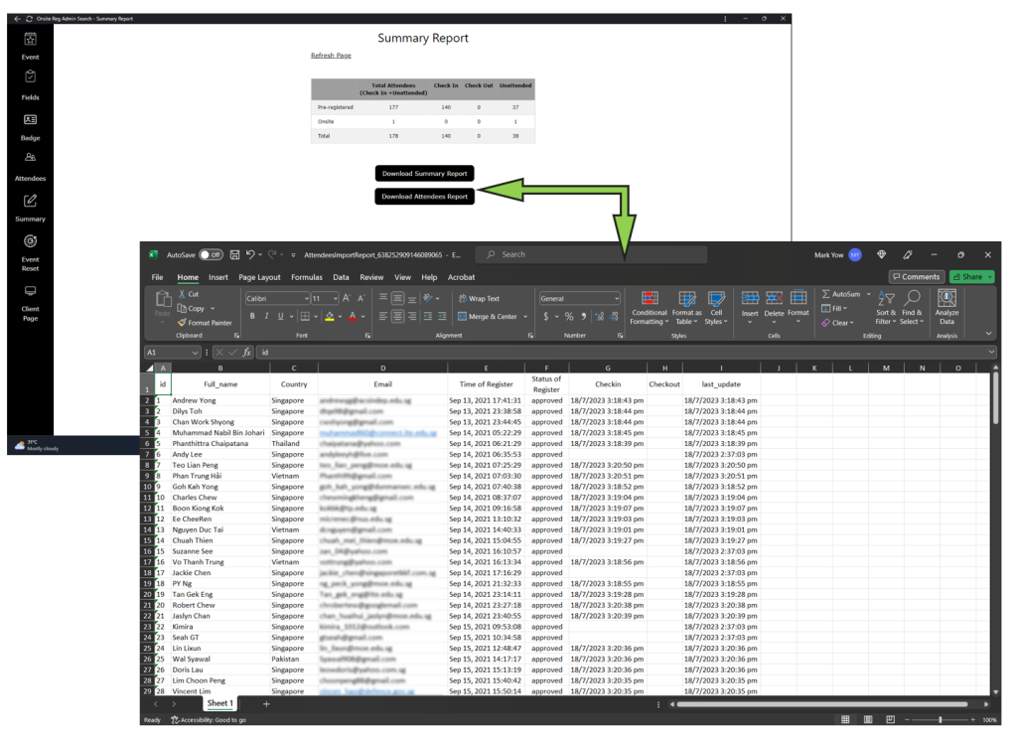Open Badge section in admin sidebar
The height and width of the screenshot is (743, 1017).
coord(30,127)
